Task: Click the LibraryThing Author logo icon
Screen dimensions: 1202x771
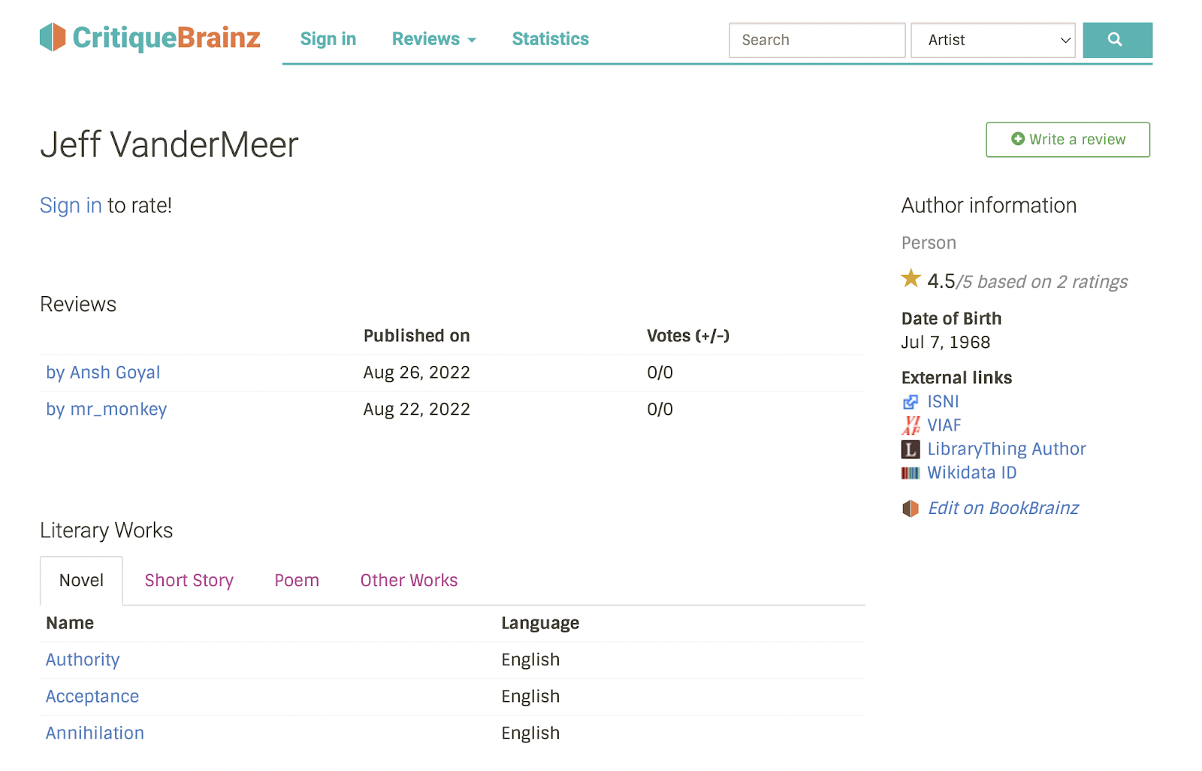Action: pos(911,449)
